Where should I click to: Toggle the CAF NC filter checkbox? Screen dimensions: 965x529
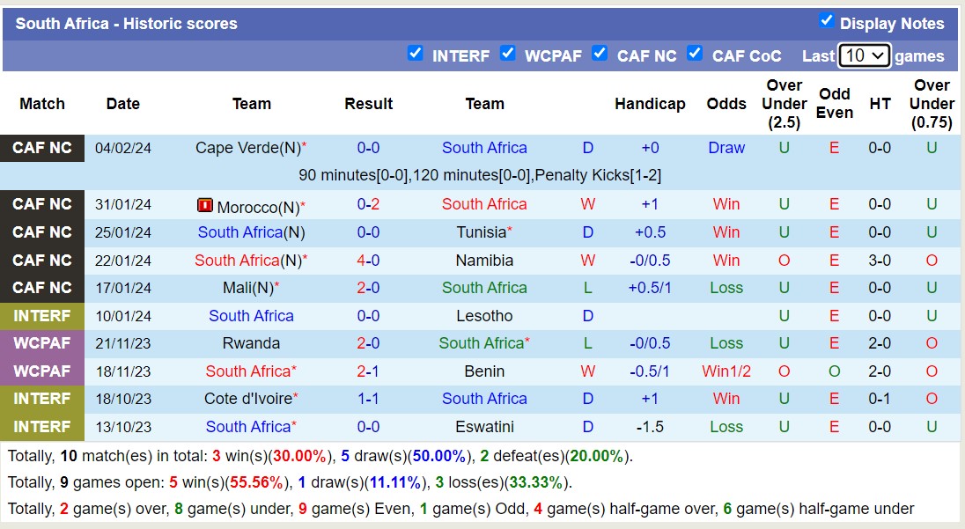click(600, 54)
